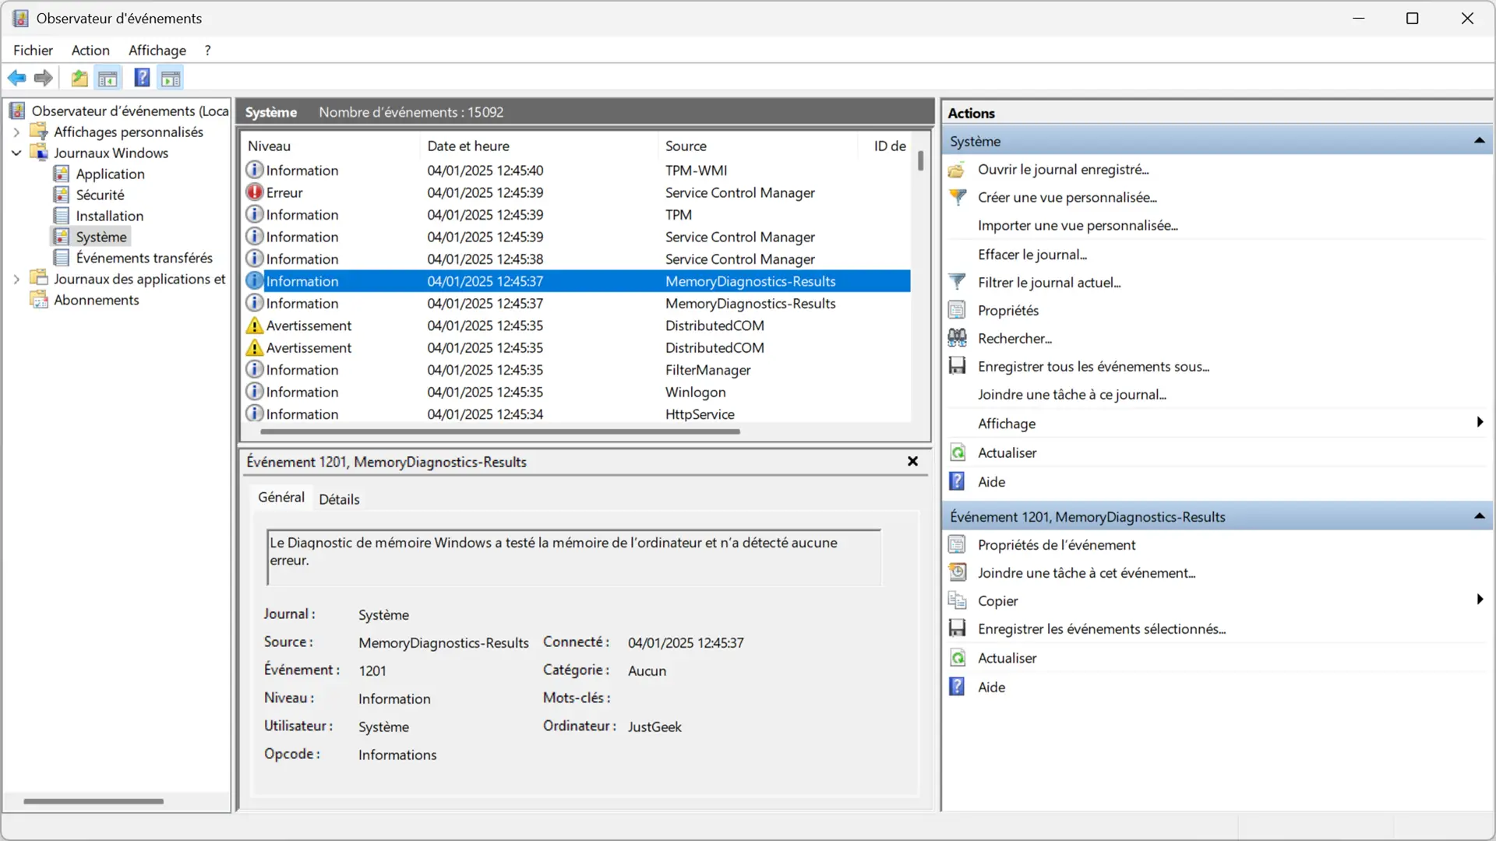
Task: Click the tree pane horizontal scrollbar
Action: pyautogui.click(x=93, y=801)
